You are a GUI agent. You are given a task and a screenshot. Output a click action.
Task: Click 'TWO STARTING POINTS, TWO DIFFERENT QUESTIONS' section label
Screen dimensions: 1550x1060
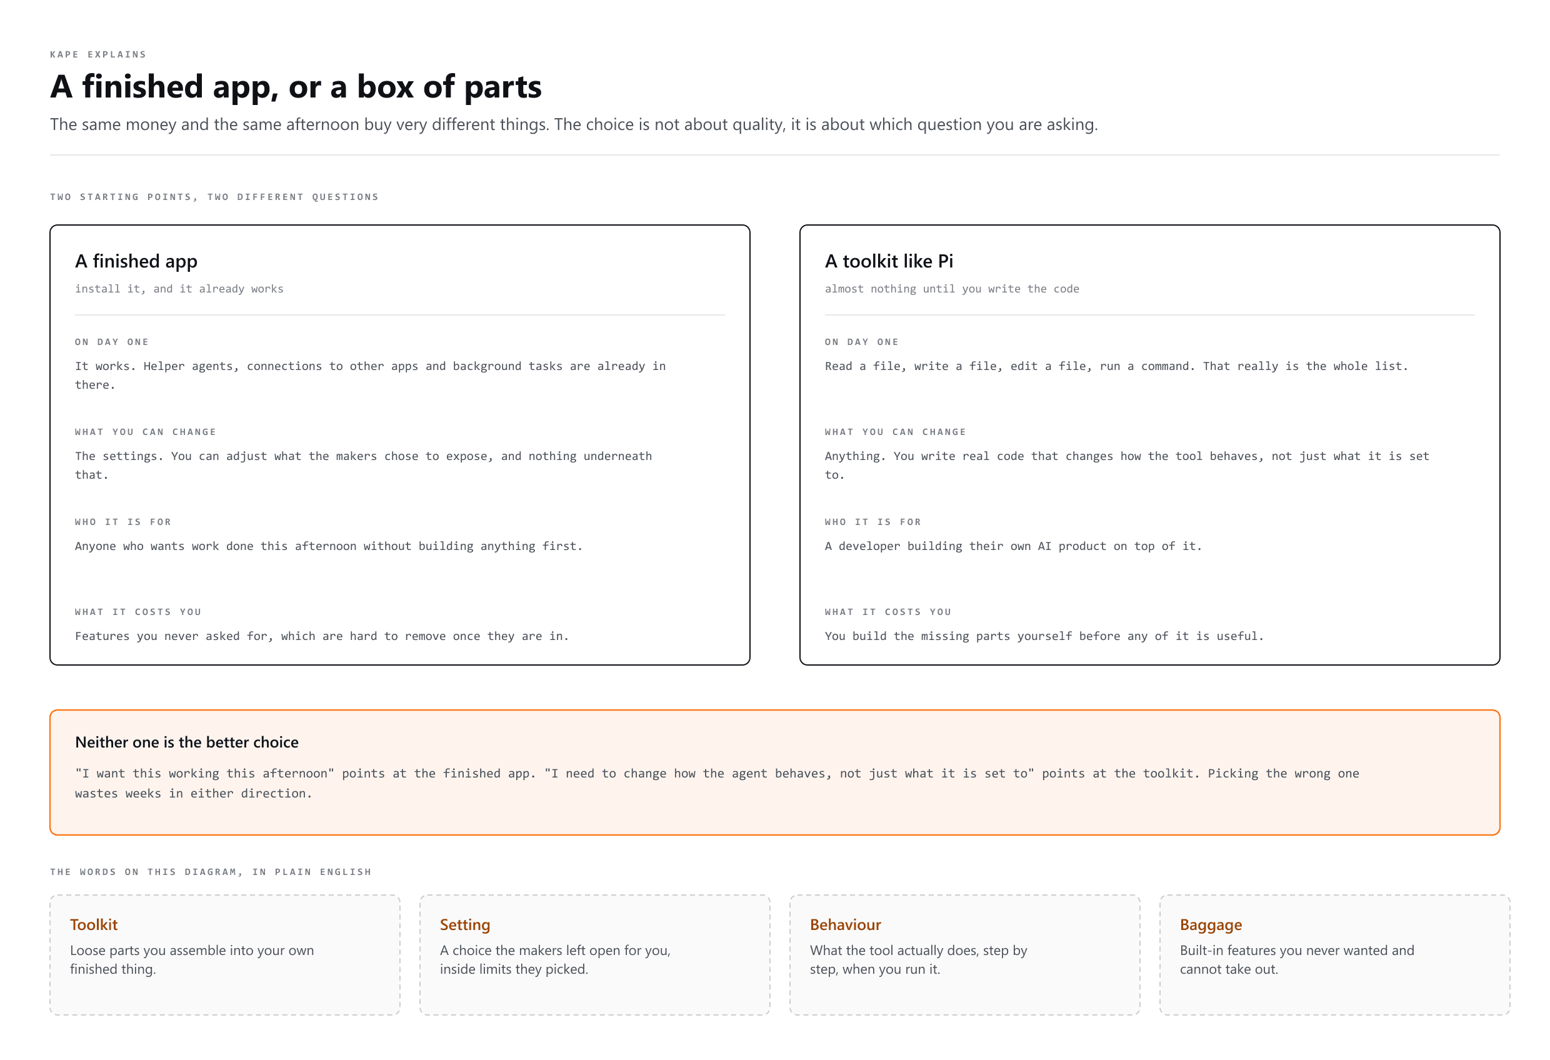[x=215, y=197]
